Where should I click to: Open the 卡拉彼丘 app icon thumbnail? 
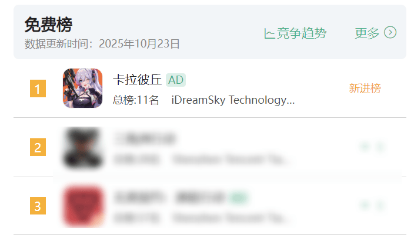pos(83,88)
